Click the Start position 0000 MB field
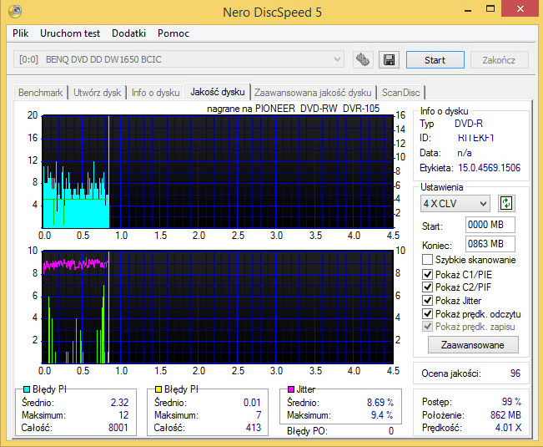Image resolution: width=543 pixels, height=447 pixels. (x=490, y=225)
